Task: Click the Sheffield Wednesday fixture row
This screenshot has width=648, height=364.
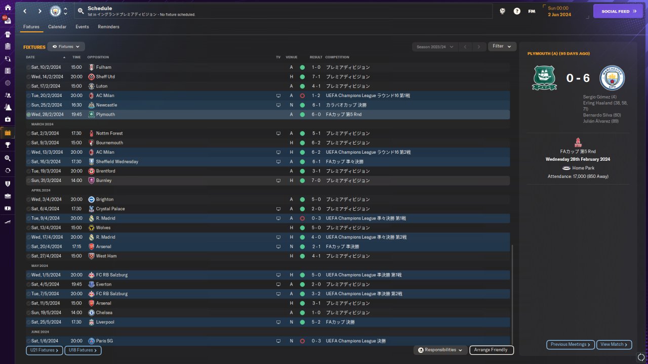Action: point(268,162)
